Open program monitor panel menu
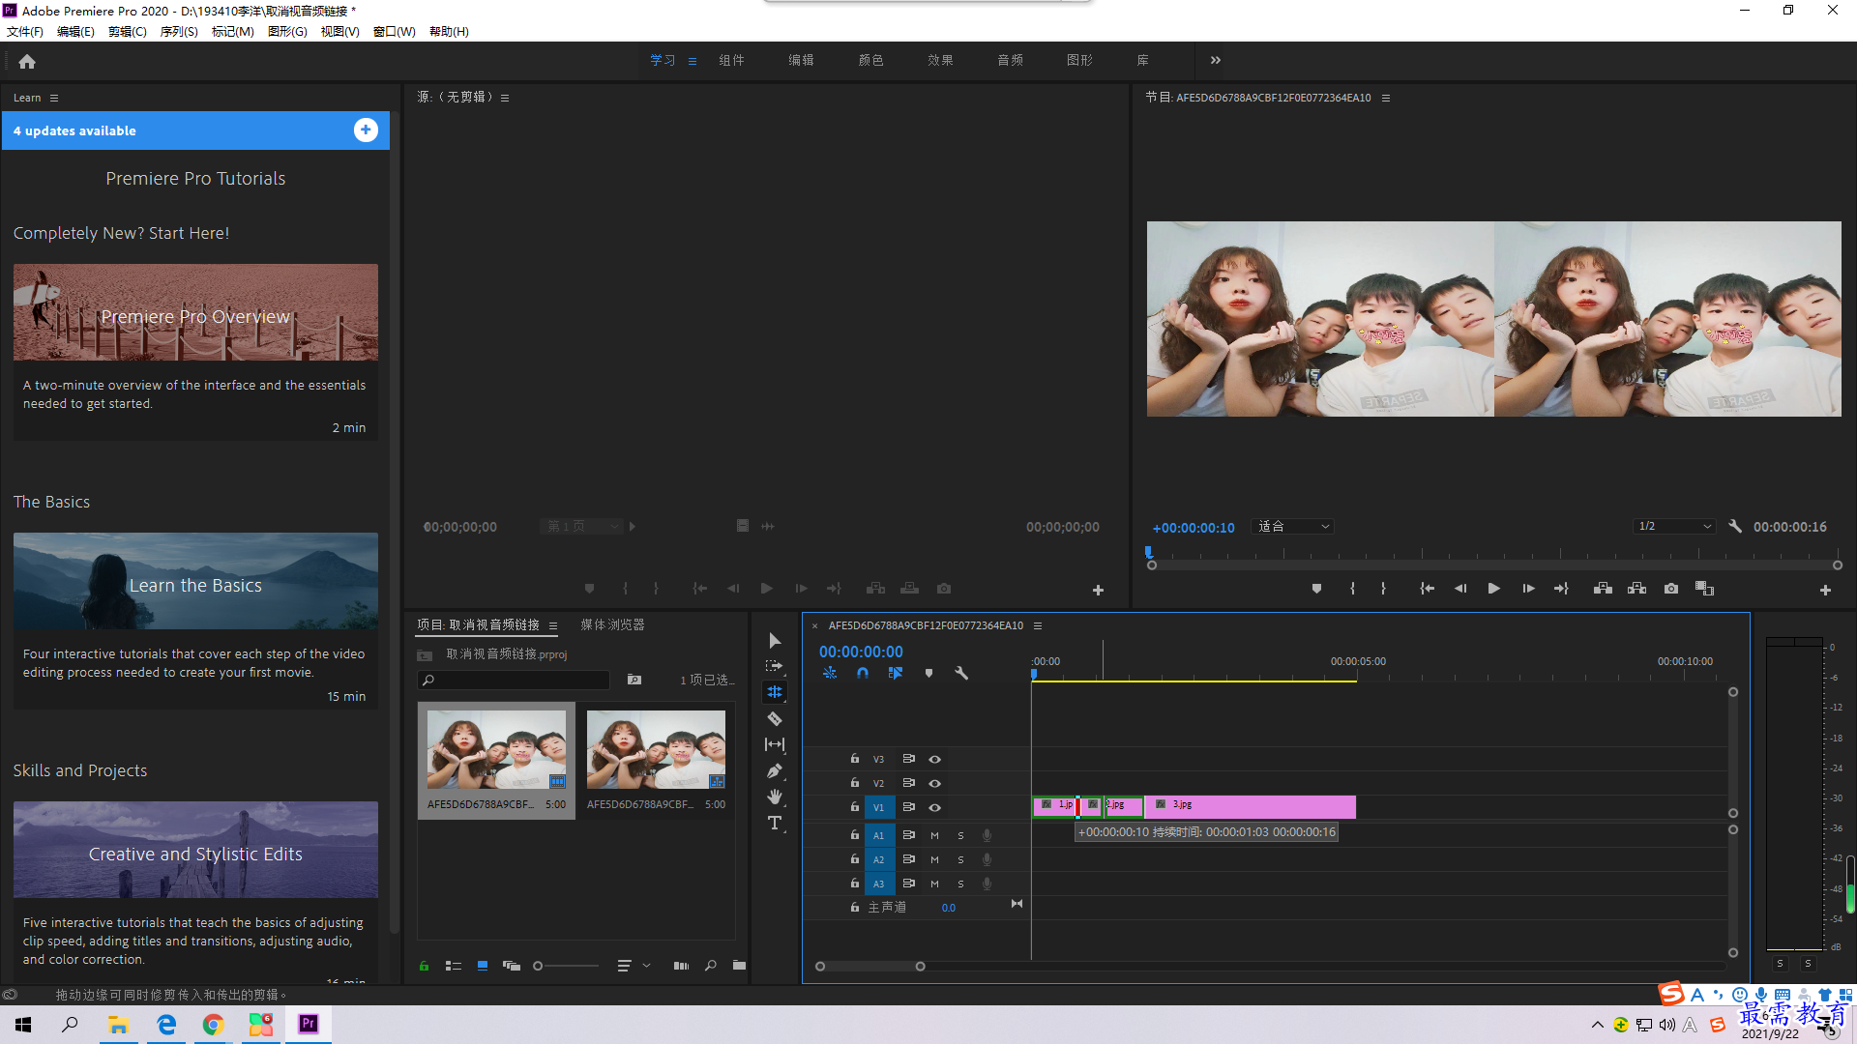Viewport: 1857px width, 1044px height. click(1385, 98)
